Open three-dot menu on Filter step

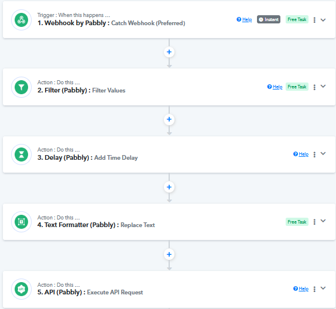314,87
